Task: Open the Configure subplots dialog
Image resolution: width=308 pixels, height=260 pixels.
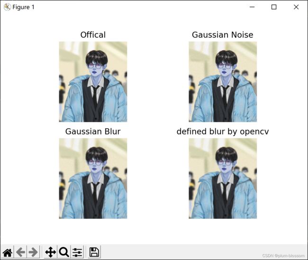Action: [x=77, y=252]
